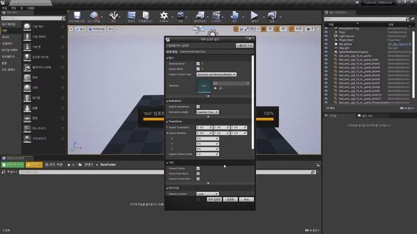The height and width of the screenshot is (234, 417).
Task: Toggle grid snapping icon in viewport
Action: (x=263, y=29)
